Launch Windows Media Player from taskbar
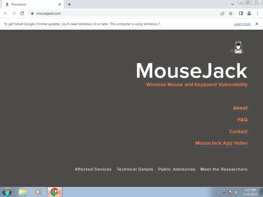This screenshot has height=197, width=263. pyautogui.click(x=39, y=192)
